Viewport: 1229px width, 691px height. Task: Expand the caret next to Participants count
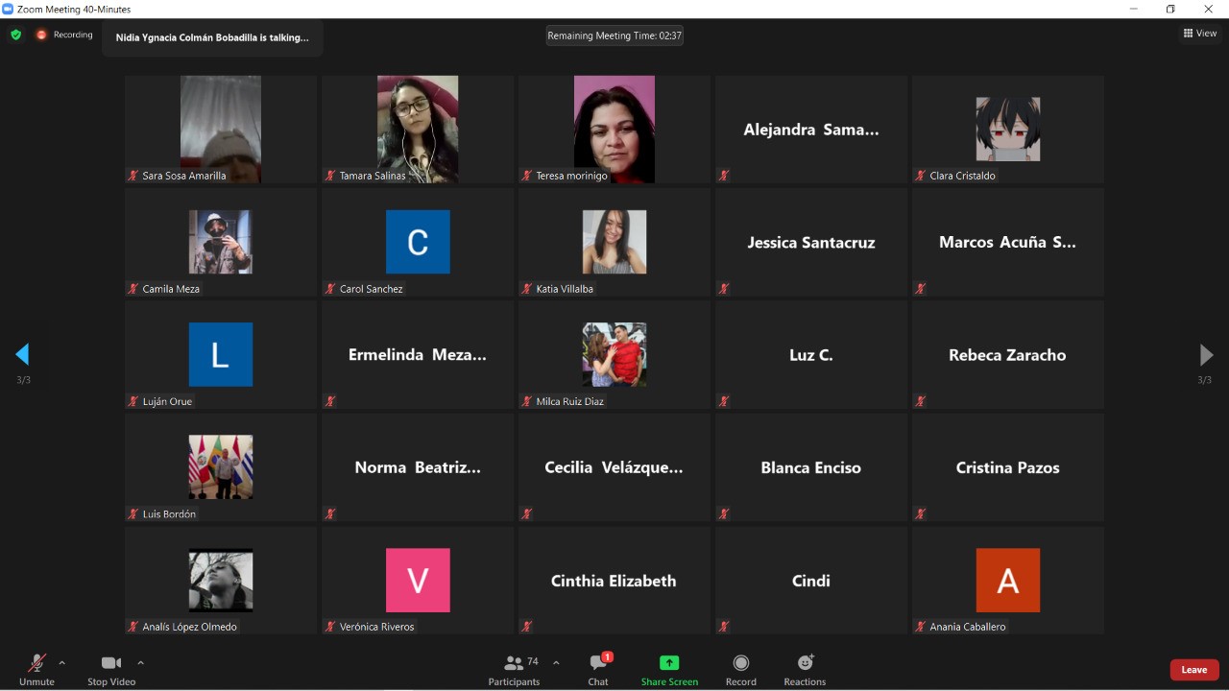click(556, 662)
